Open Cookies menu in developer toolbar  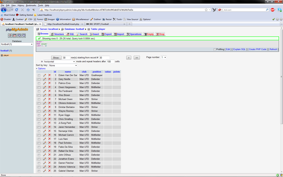pyautogui.click(x=18, y=19)
